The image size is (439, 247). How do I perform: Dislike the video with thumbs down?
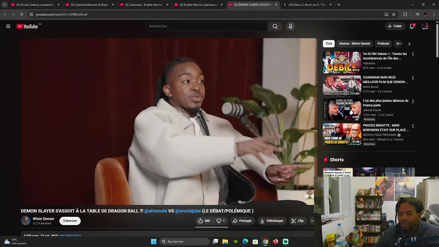[x=221, y=221]
